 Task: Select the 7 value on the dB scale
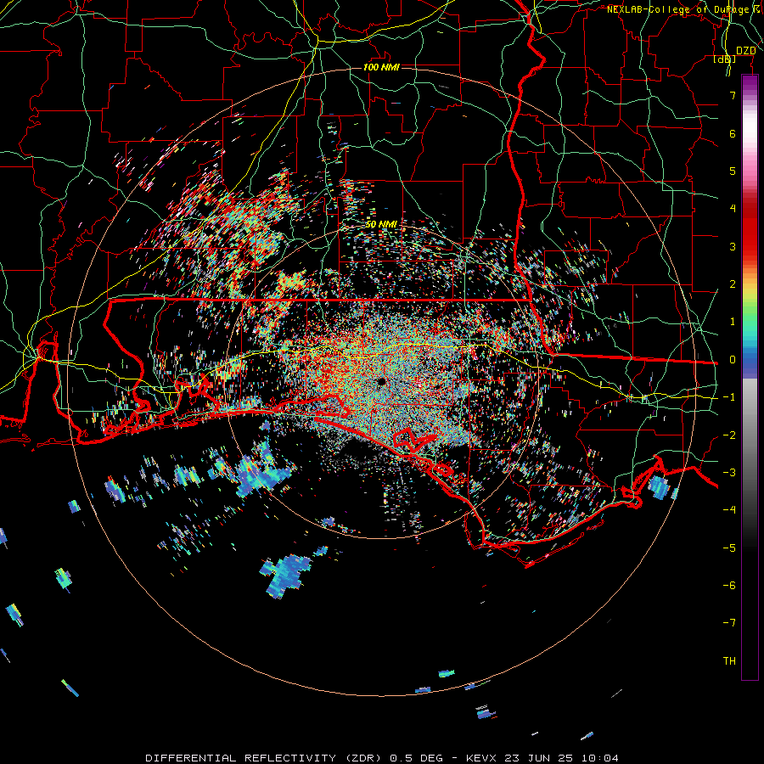pyautogui.click(x=733, y=95)
